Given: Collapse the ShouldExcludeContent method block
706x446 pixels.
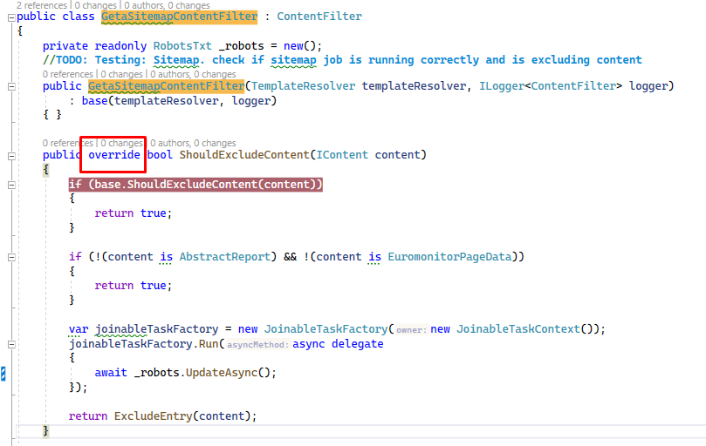Looking at the screenshot, I should pyautogui.click(x=10, y=155).
